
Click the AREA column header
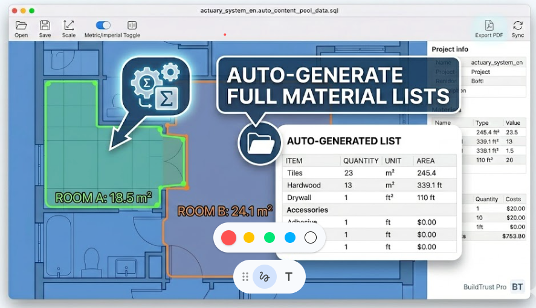pyautogui.click(x=425, y=161)
